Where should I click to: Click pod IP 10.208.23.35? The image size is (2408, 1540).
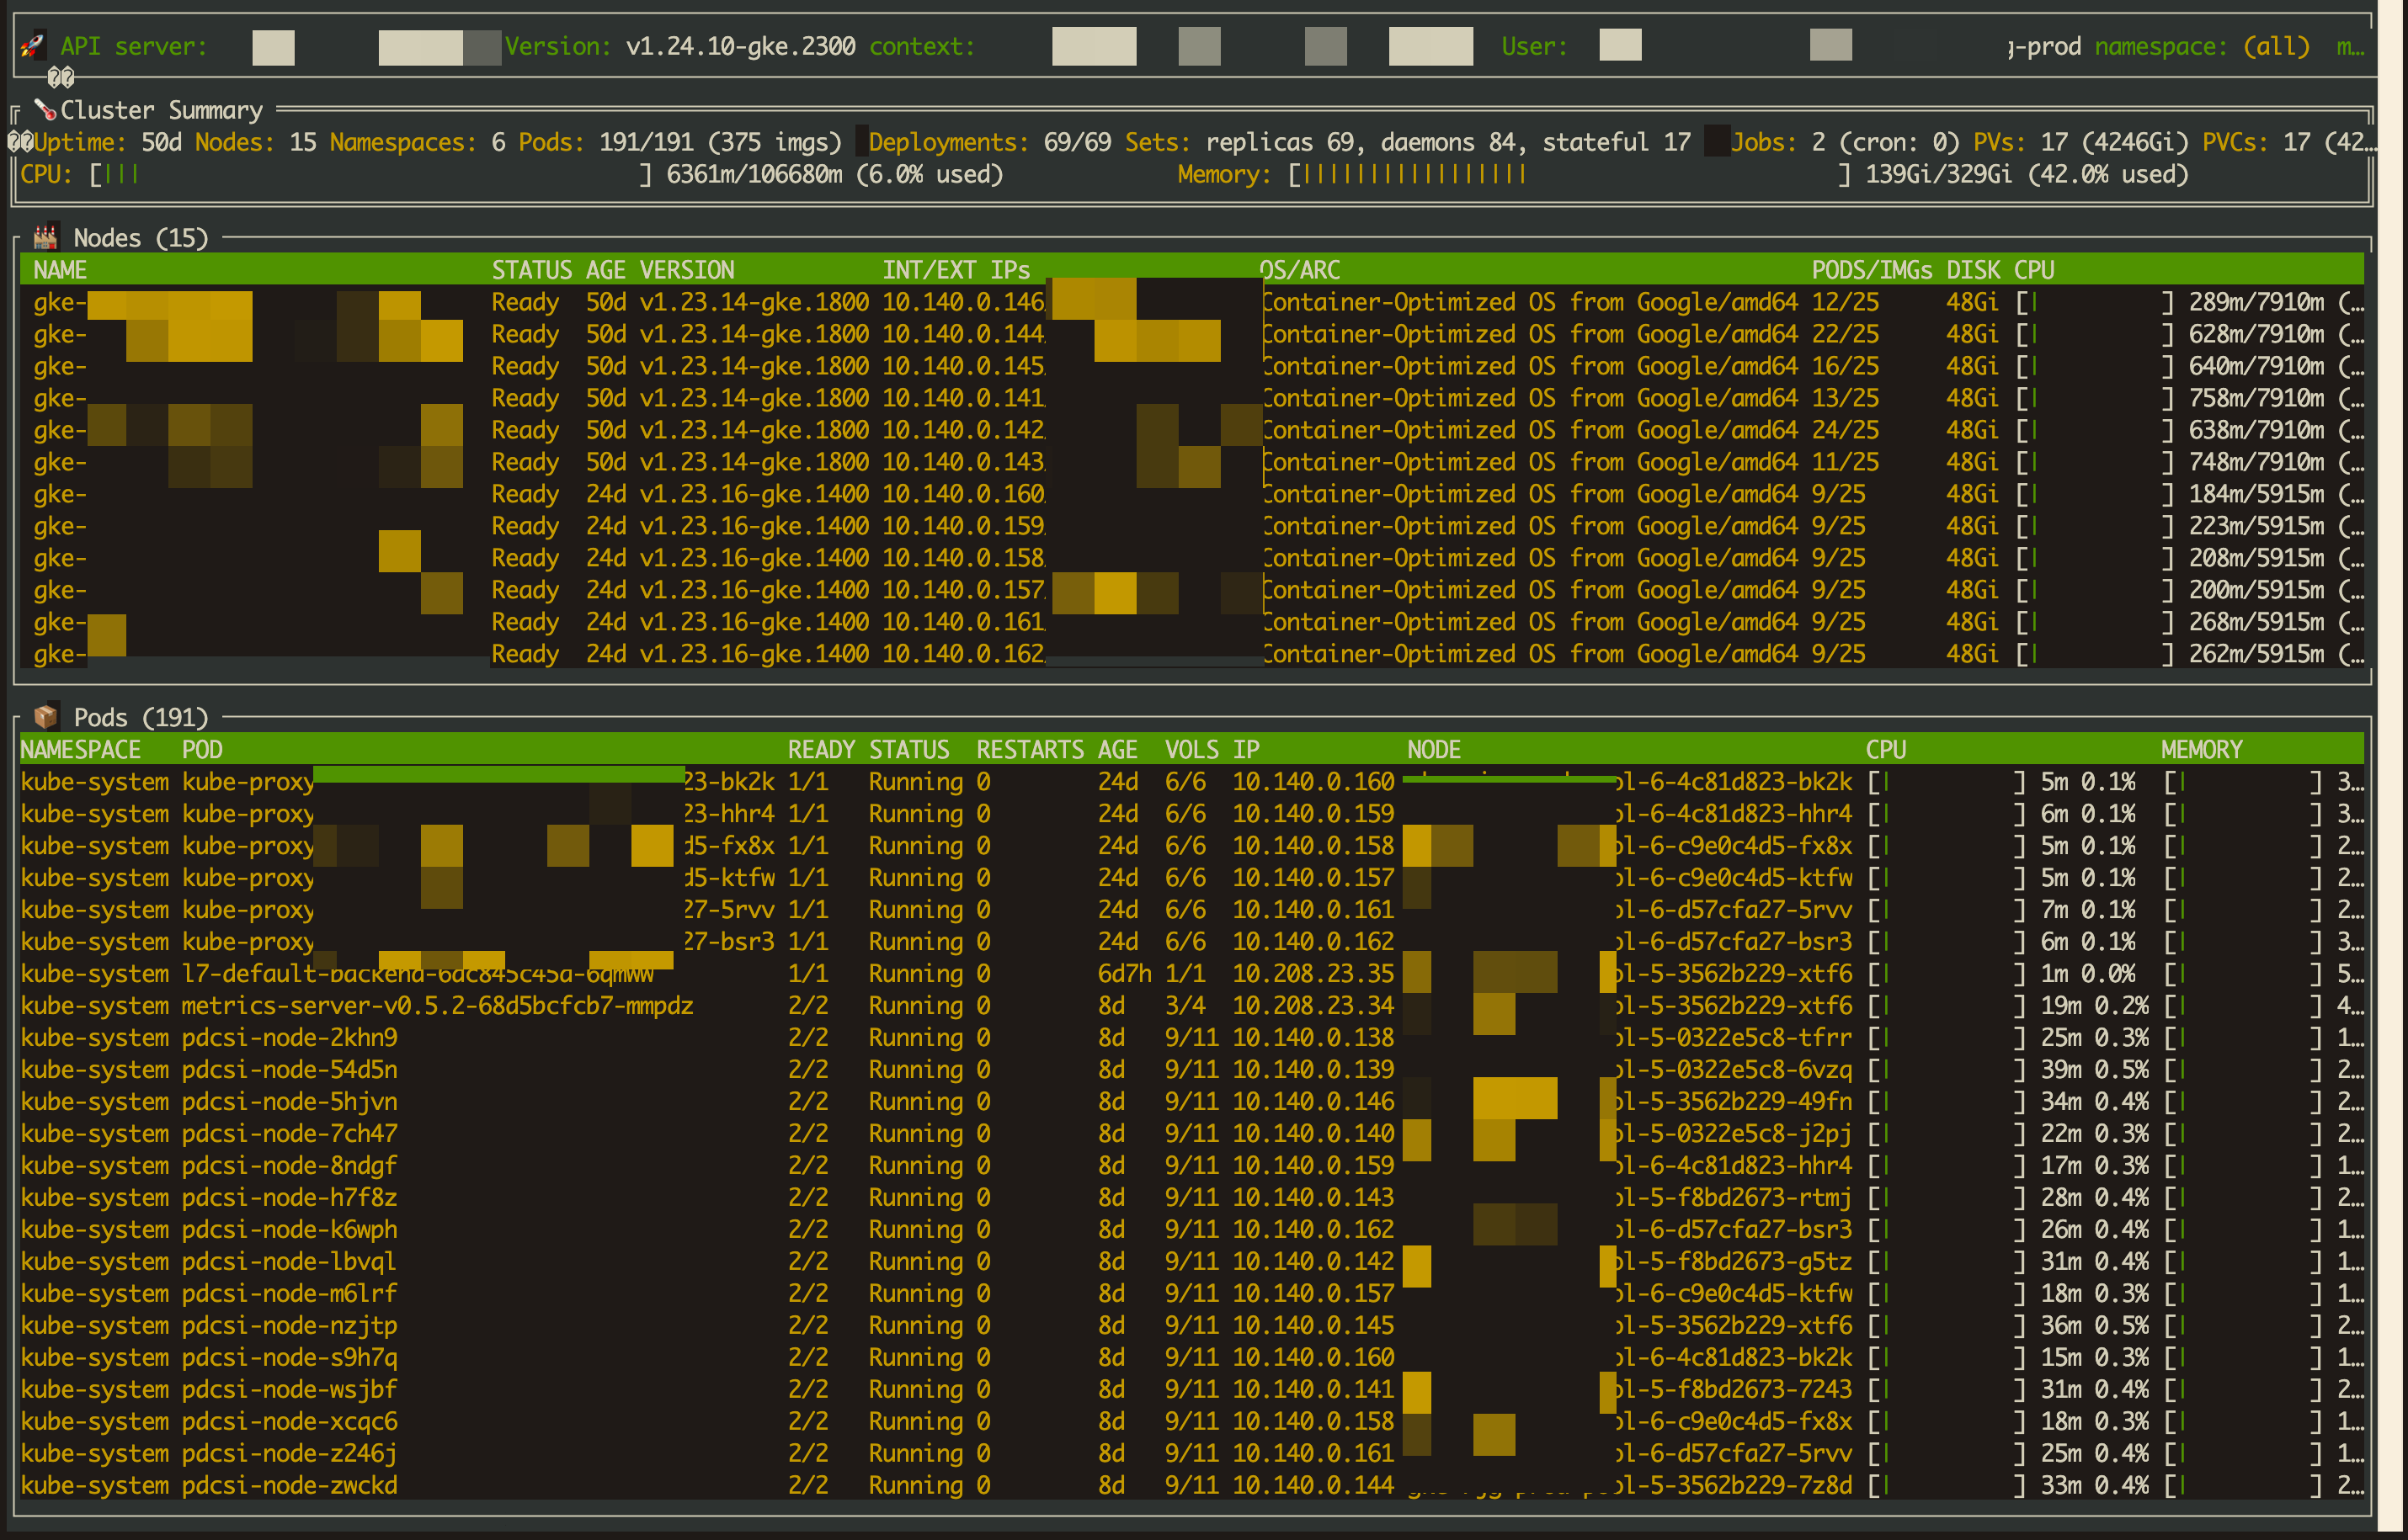[1313, 973]
